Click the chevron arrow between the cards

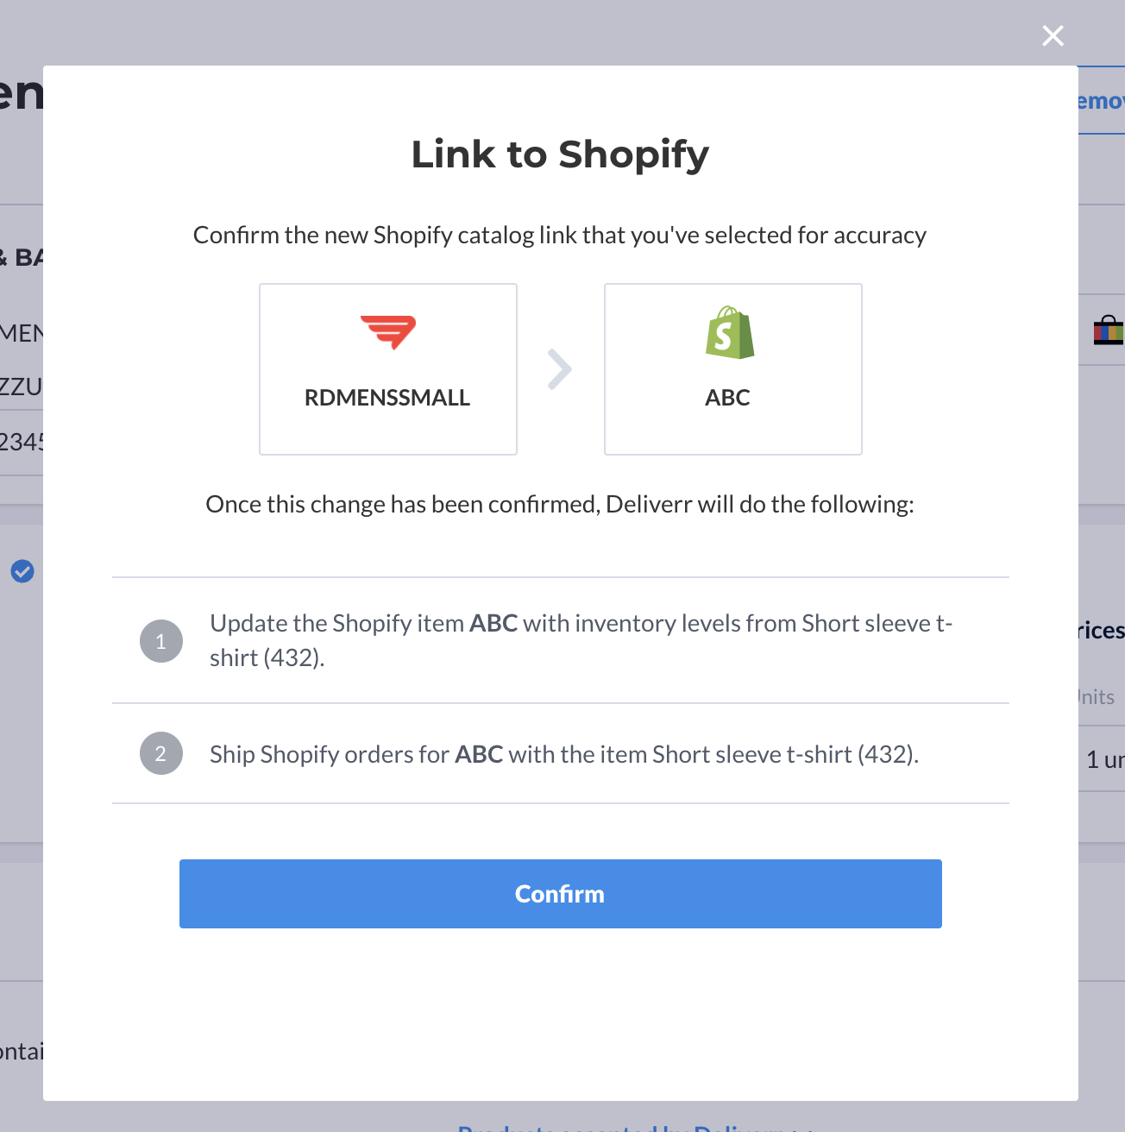pos(560,369)
